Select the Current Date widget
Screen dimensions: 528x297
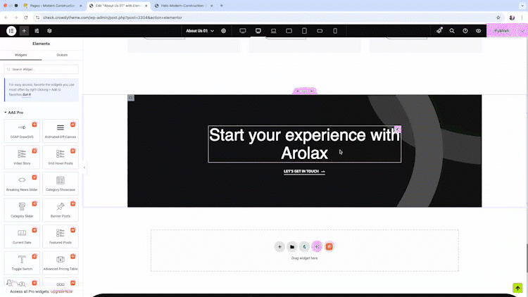[22, 236]
